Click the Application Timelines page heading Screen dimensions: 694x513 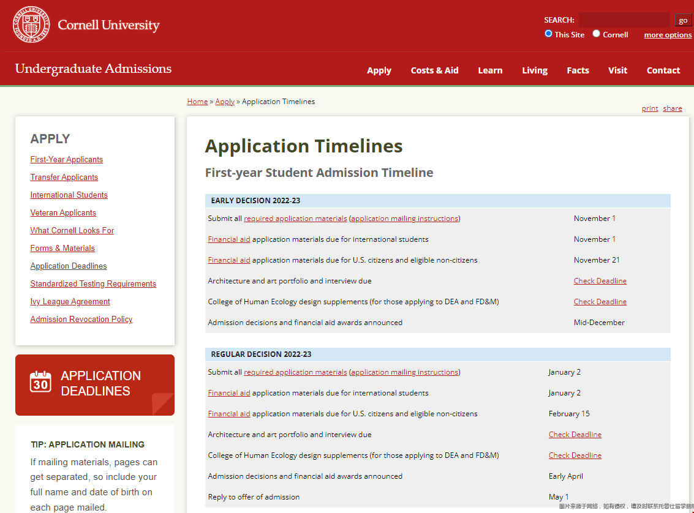point(304,146)
